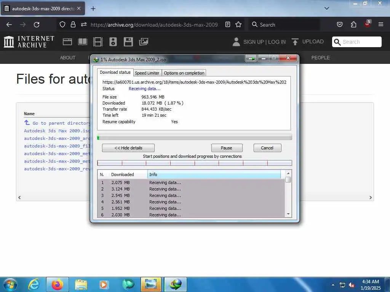Open a new Firefox tab
The height and width of the screenshot is (292, 390).
93,9
